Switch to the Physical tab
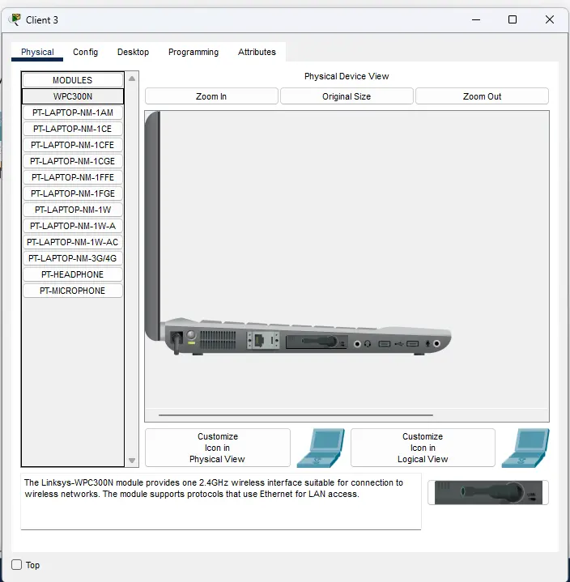This screenshot has width=570, height=582. point(37,52)
